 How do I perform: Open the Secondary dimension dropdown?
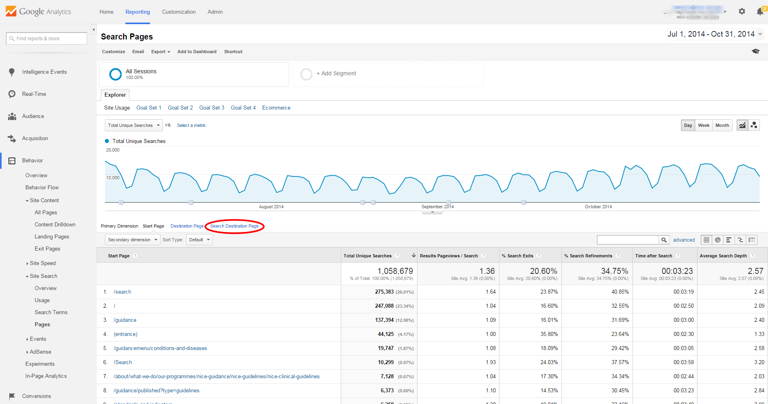(132, 240)
